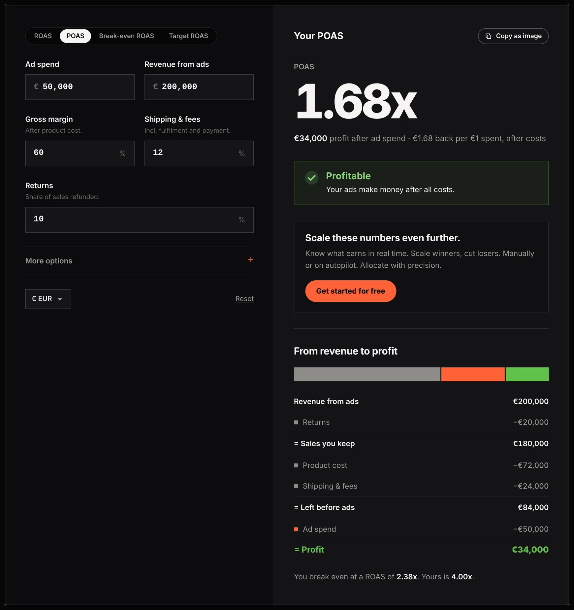The height and width of the screenshot is (610, 574).
Task: Click the 2.38x break-even ROAS value
Action: (x=407, y=577)
